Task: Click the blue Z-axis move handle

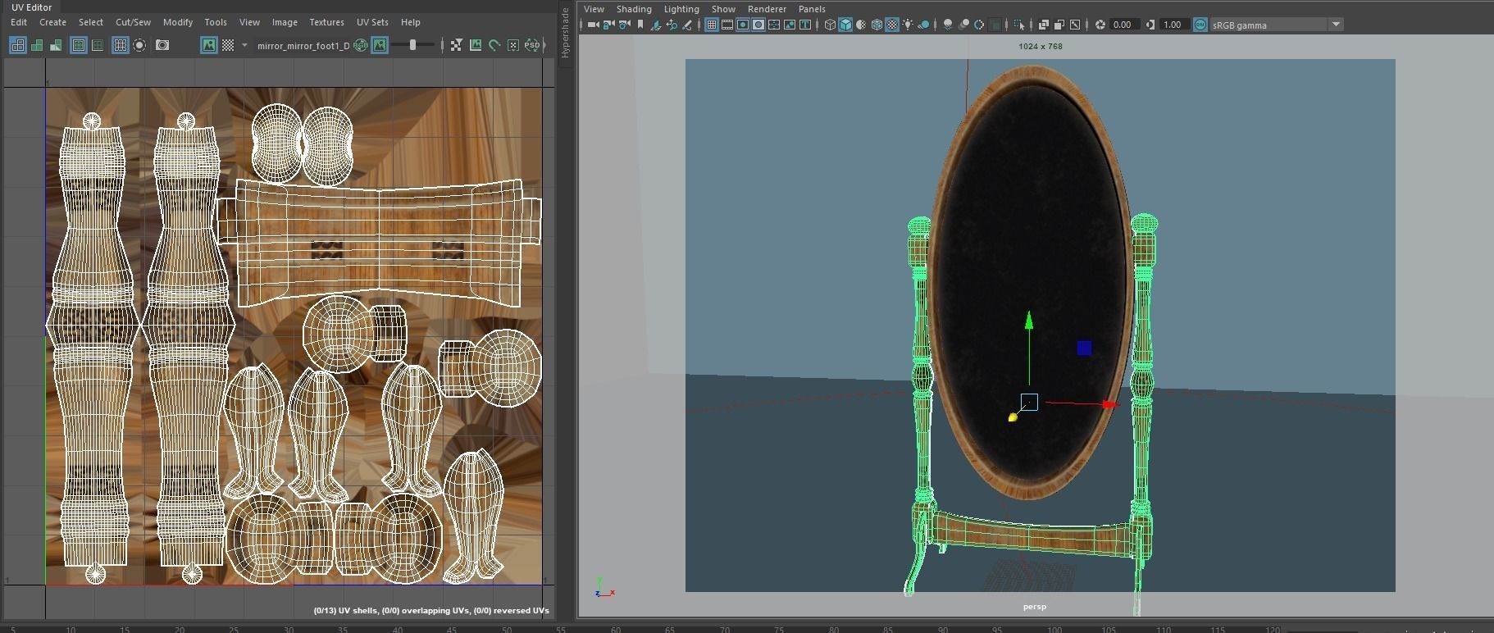Action: (1084, 348)
